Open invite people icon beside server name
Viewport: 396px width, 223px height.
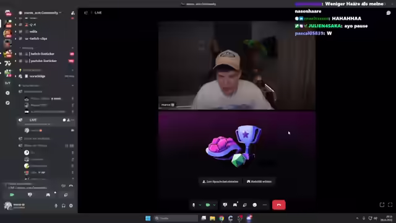click(73, 12)
